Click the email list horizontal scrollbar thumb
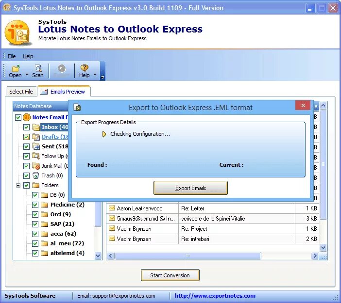This screenshot has height=303, width=341. pos(188,256)
